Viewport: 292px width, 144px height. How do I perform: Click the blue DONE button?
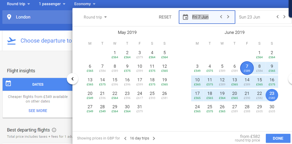(278, 138)
